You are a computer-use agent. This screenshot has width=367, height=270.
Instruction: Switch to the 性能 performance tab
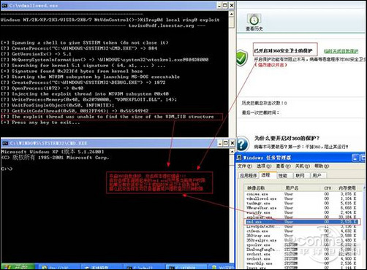coord(283,176)
